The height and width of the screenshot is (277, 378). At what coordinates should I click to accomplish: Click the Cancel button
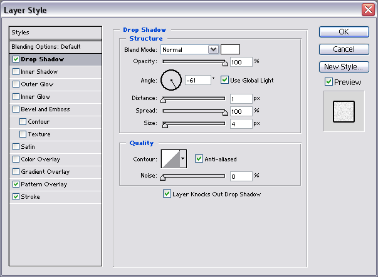tap(344, 49)
